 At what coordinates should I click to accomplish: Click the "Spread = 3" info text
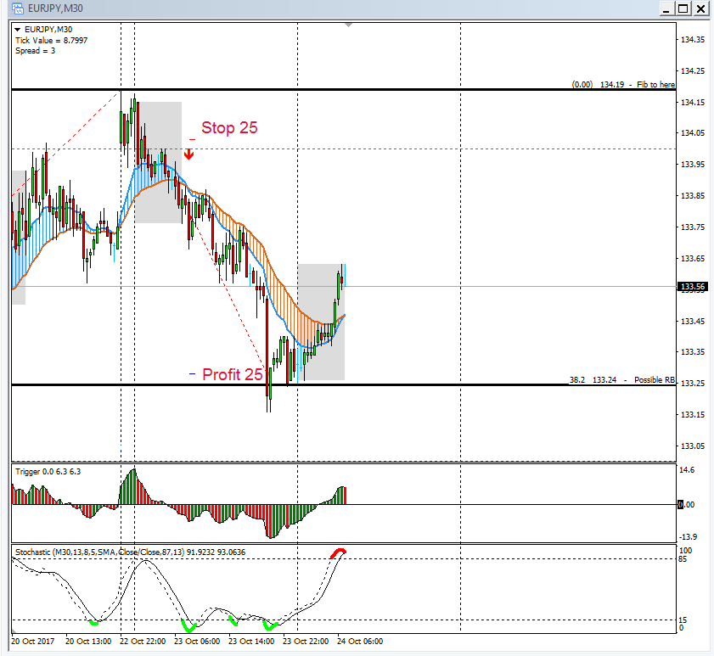36,51
